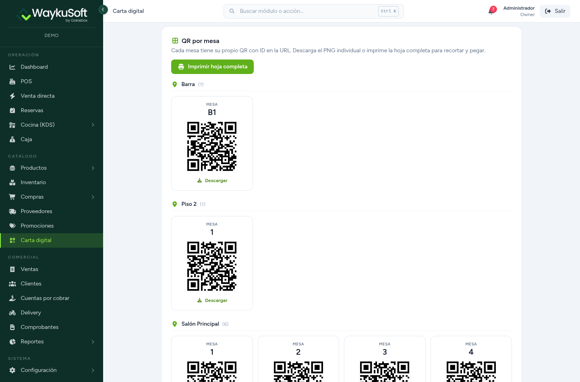
Task: Click the QR code of Piso 2 mesa 1
Action: [x=212, y=266]
